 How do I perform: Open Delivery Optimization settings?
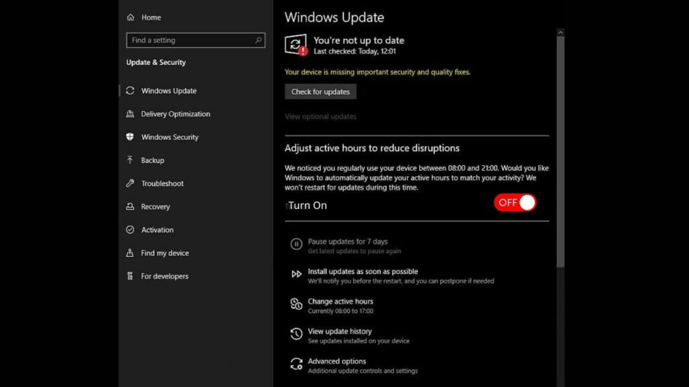[x=176, y=114]
